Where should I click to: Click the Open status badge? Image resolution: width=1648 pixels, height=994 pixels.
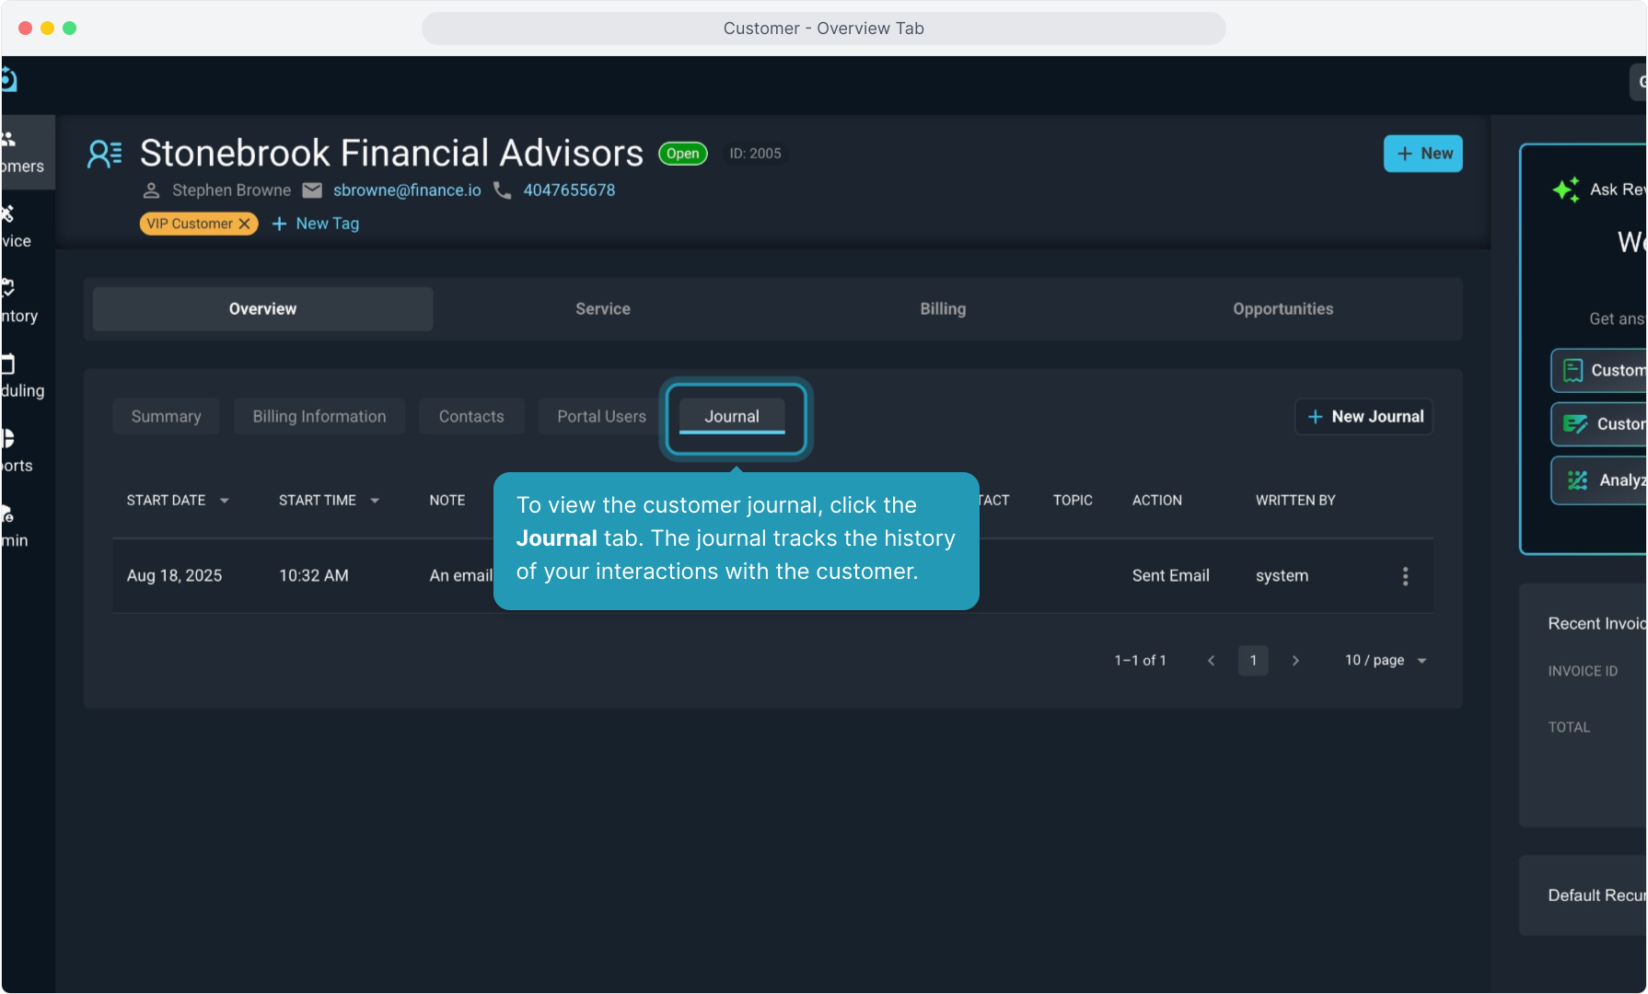(x=683, y=154)
